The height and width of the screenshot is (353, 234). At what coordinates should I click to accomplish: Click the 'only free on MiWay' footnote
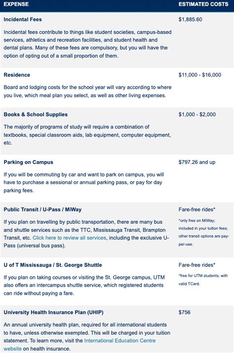coord(204,233)
